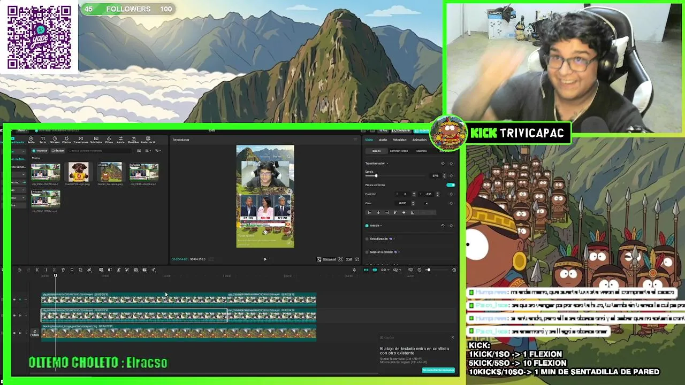Select the Máscara sub-tab
Image resolution: width=685 pixels, height=385 pixels.
421,151
